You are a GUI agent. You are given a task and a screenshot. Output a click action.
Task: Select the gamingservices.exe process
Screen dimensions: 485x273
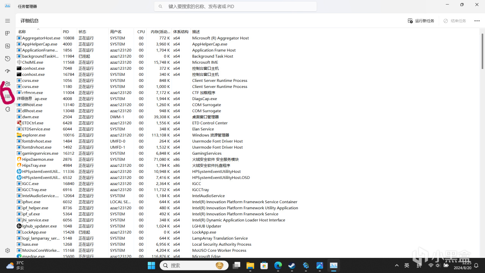40,153
